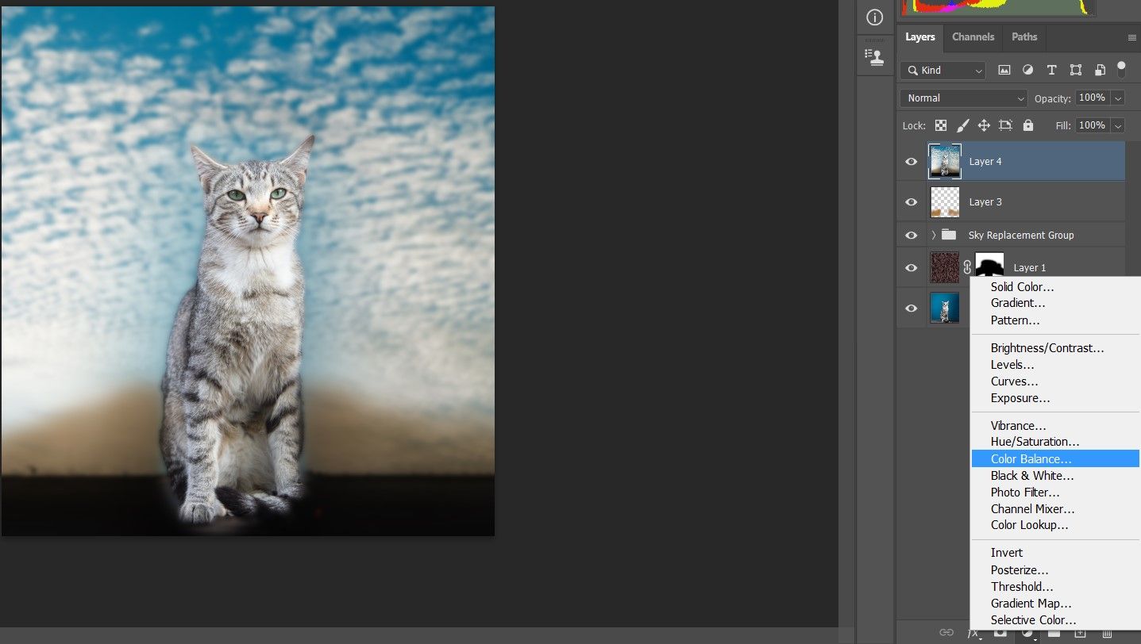
Task: Open the Normal blend mode dropdown
Action: click(964, 98)
